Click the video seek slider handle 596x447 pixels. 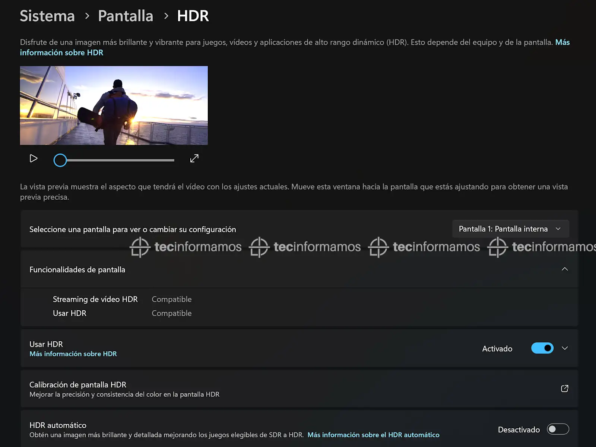click(60, 160)
